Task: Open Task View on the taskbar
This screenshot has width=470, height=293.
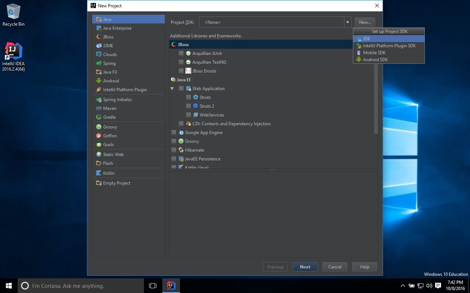Action: tap(153, 286)
